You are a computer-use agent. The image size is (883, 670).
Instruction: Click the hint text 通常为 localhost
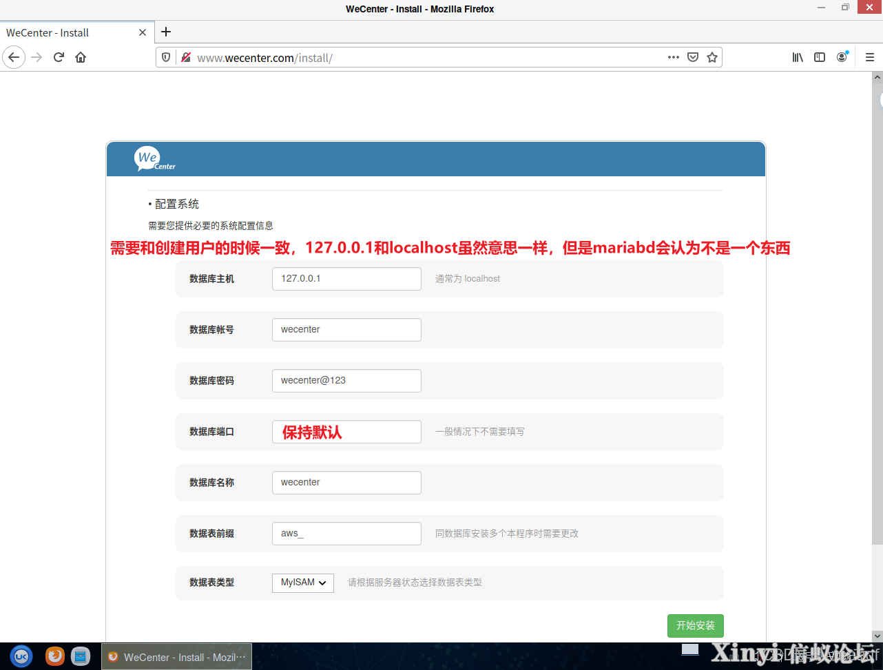[x=468, y=279]
